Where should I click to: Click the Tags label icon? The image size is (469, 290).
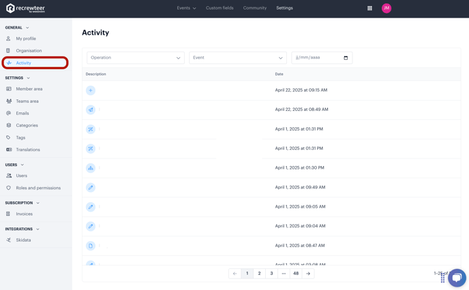(x=8, y=138)
